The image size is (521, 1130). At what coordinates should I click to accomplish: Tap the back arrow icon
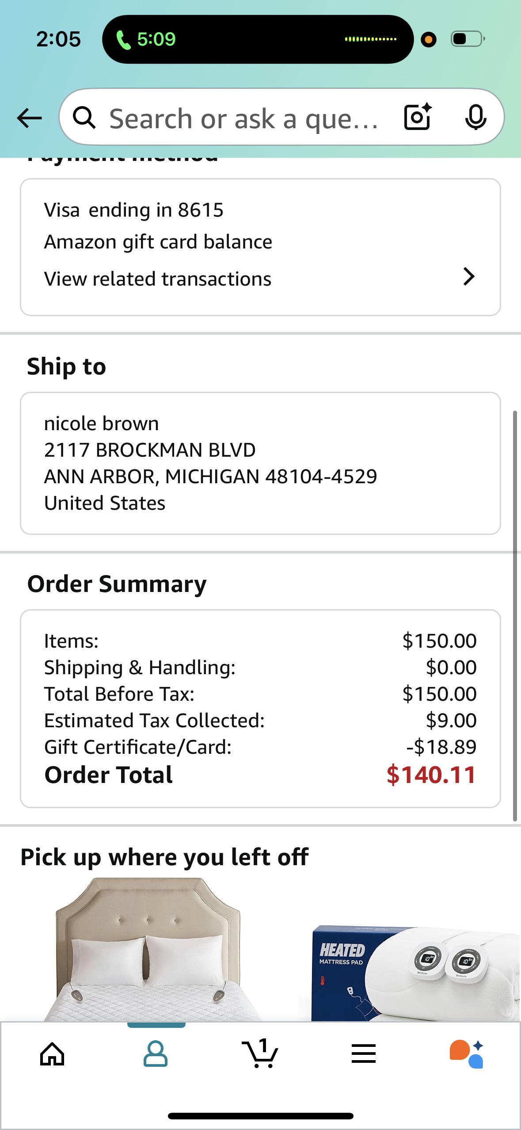[29, 118]
